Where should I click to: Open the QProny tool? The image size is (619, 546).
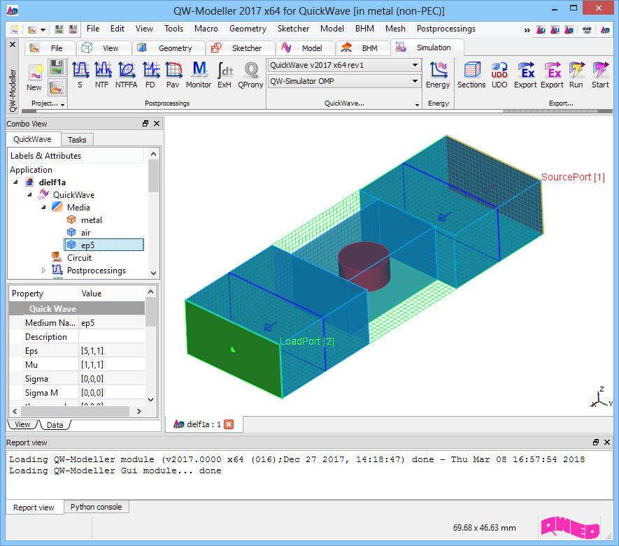pyautogui.click(x=250, y=73)
